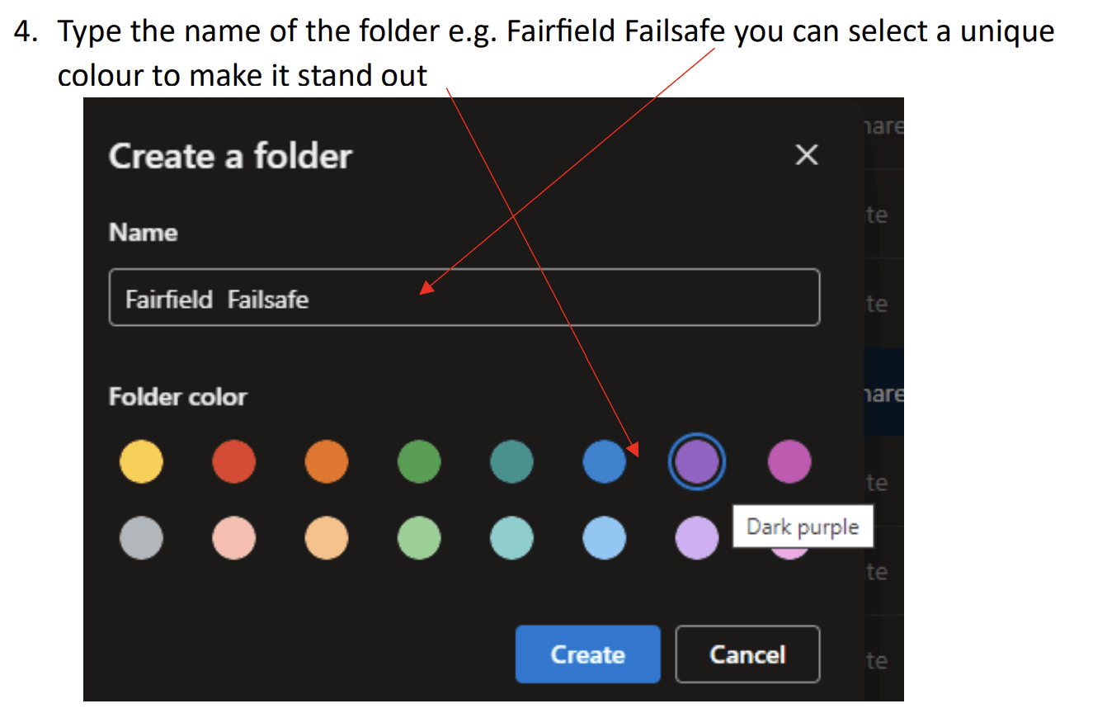Select the yellow folder color
The height and width of the screenshot is (713, 1107).
(x=141, y=460)
